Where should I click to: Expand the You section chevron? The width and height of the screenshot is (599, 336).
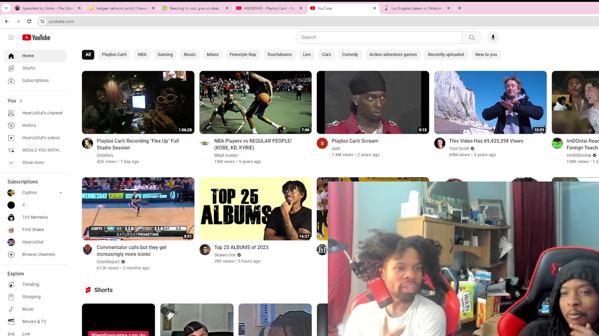[21, 101]
